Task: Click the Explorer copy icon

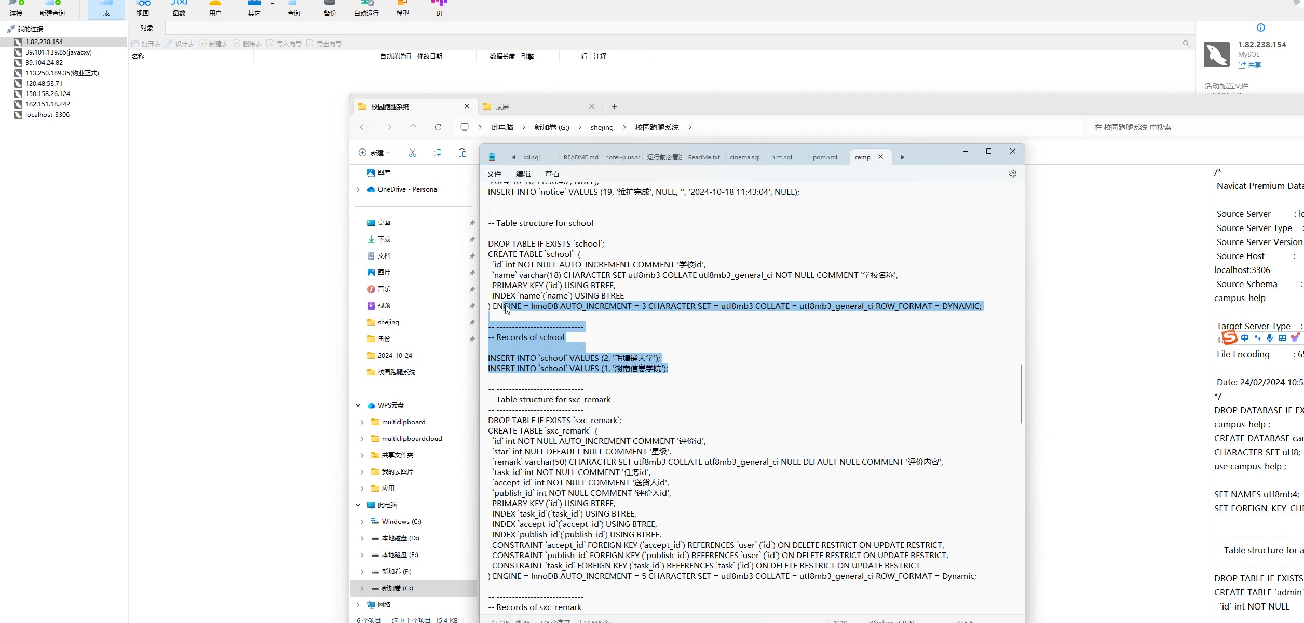Action: click(438, 153)
